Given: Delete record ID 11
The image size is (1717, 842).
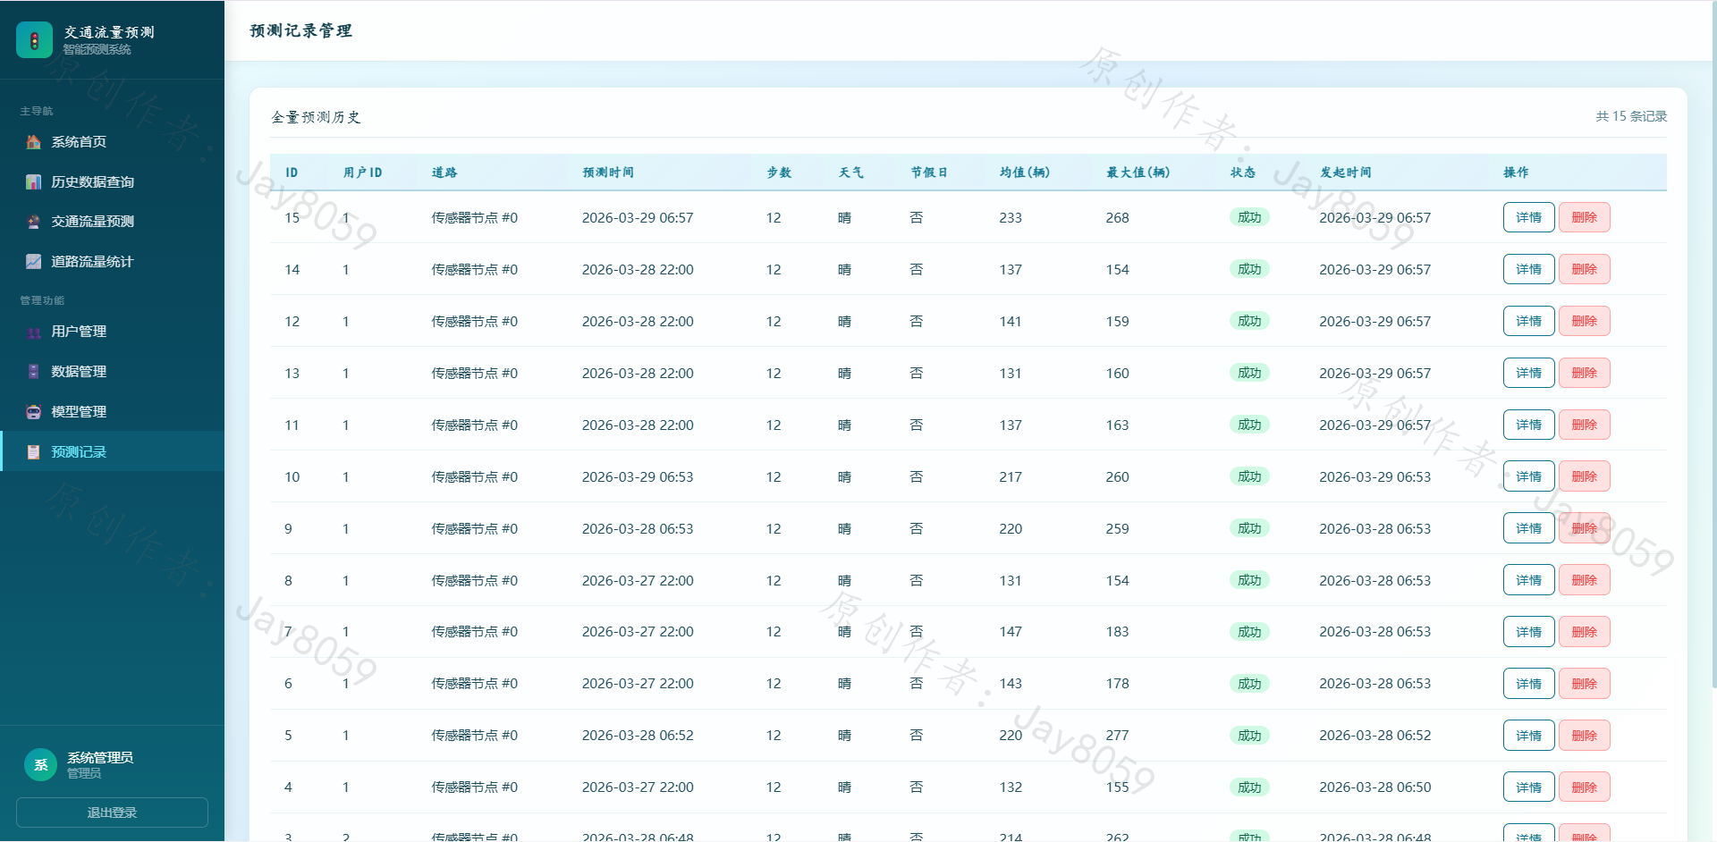Looking at the screenshot, I should click(1584, 425).
